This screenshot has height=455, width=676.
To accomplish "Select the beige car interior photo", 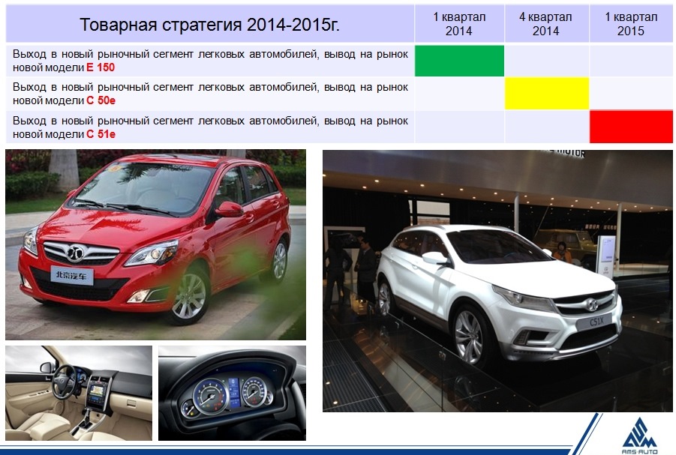I will (x=79, y=393).
